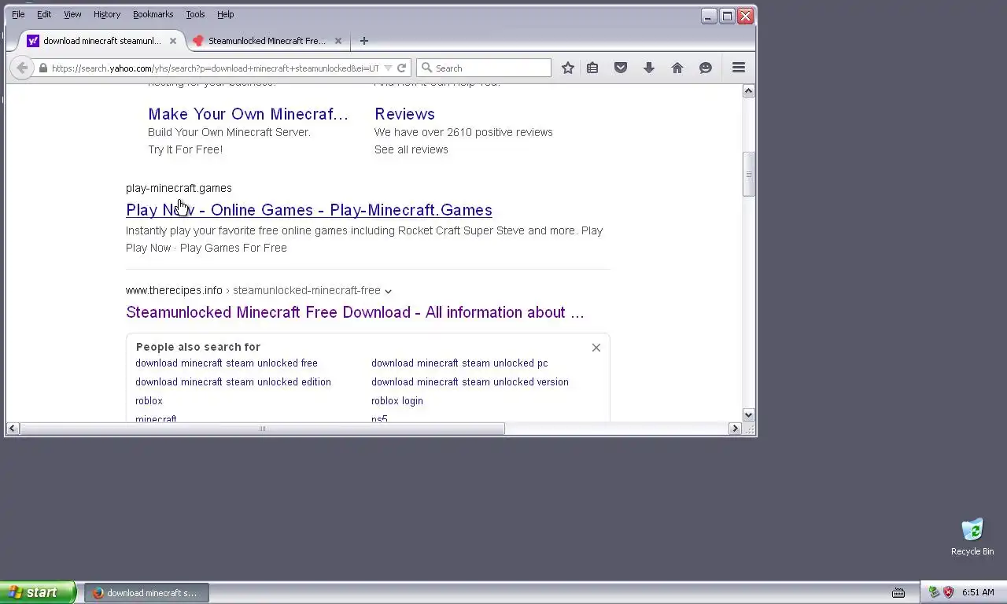Screen dimensions: 1007x604
Task: Open the Tools menu
Action: 195,14
